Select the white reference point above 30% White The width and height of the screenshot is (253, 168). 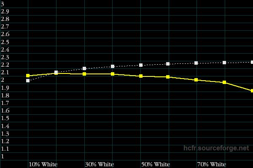tap(84, 68)
